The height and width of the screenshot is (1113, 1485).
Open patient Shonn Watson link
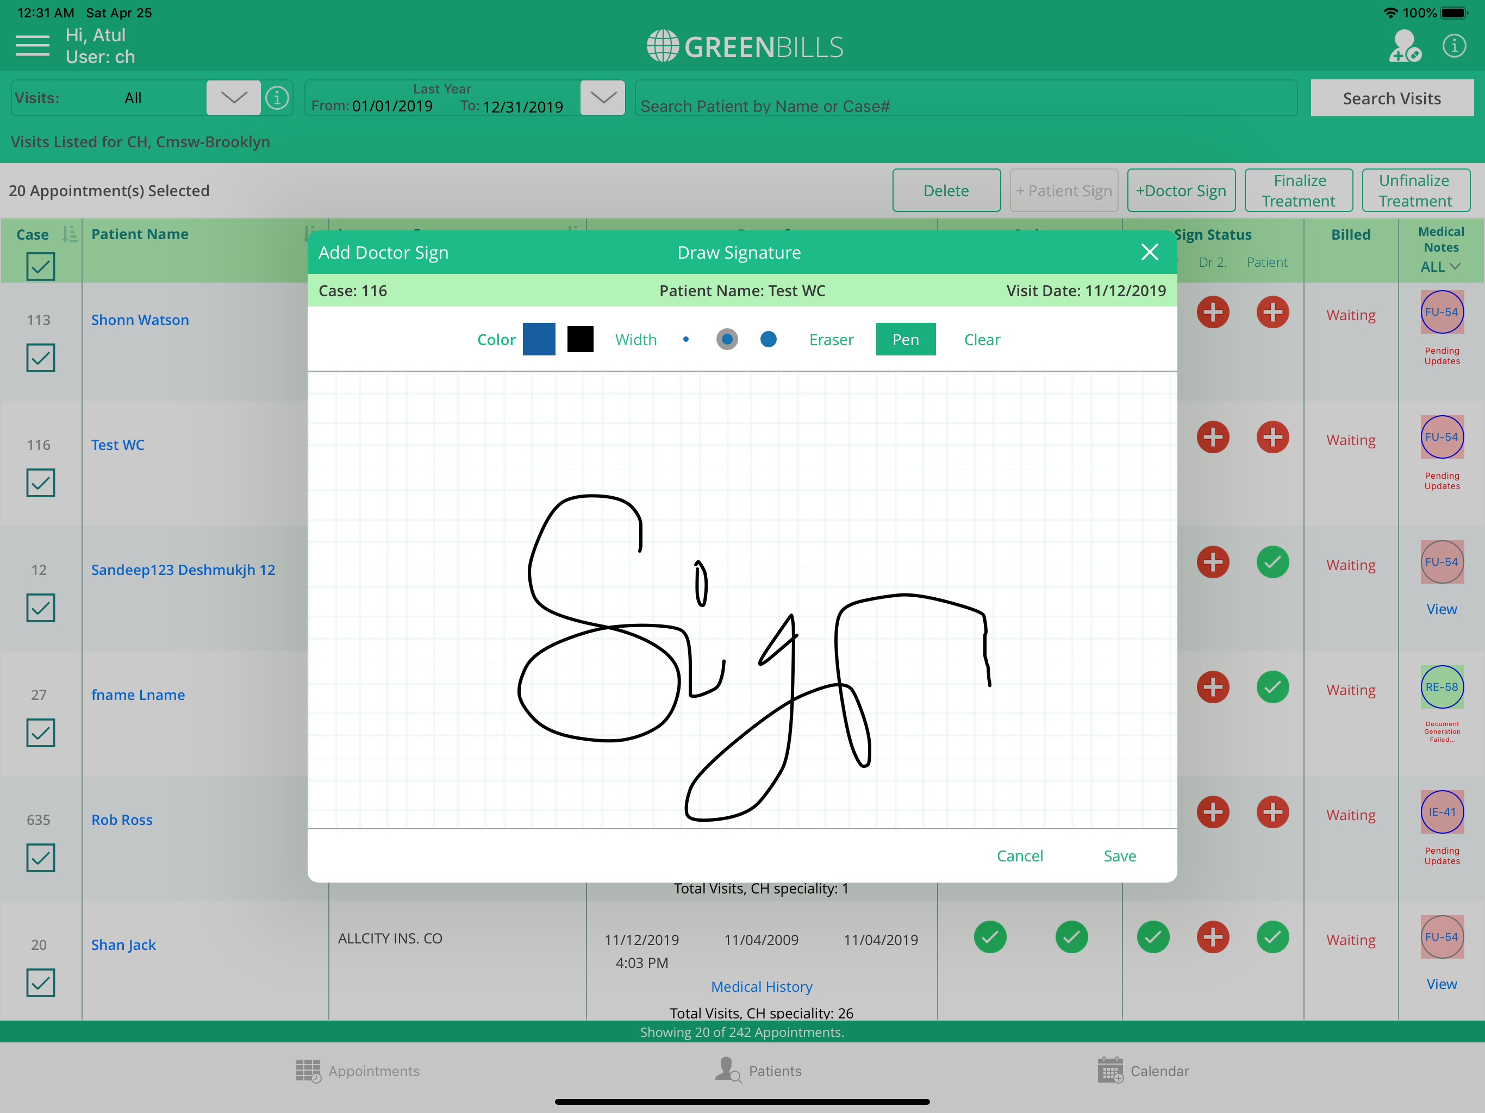140,320
